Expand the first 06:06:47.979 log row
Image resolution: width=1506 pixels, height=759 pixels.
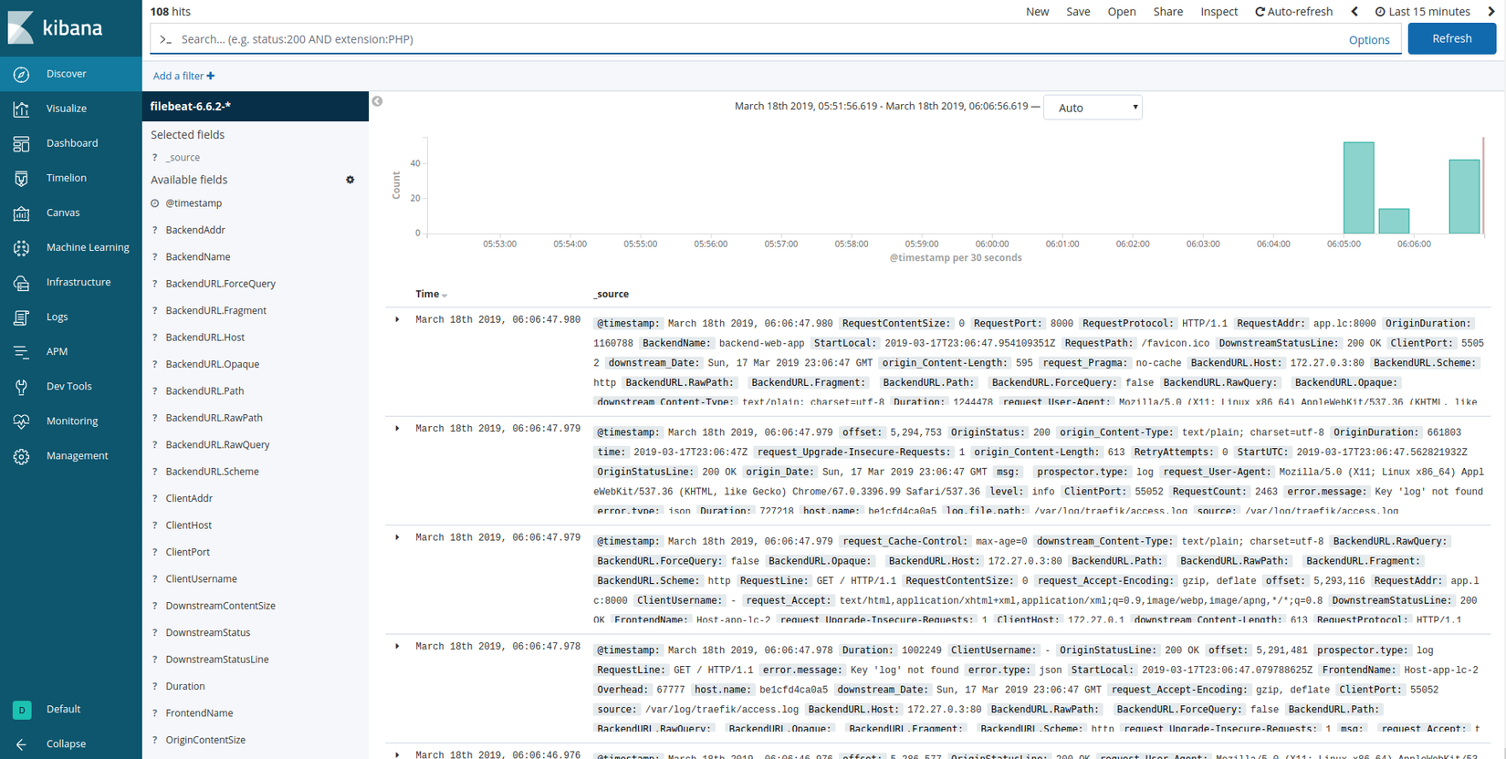point(397,429)
